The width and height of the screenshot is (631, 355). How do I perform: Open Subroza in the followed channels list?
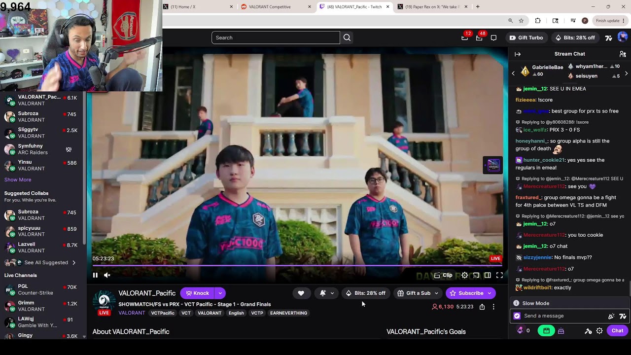[42, 116]
